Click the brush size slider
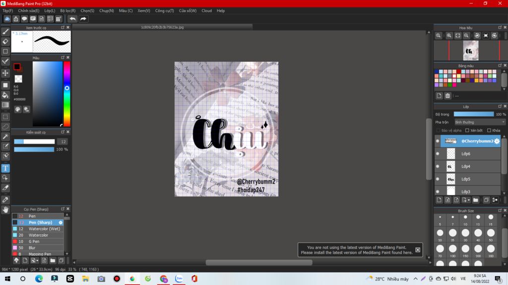The image size is (508, 285). coord(34,142)
